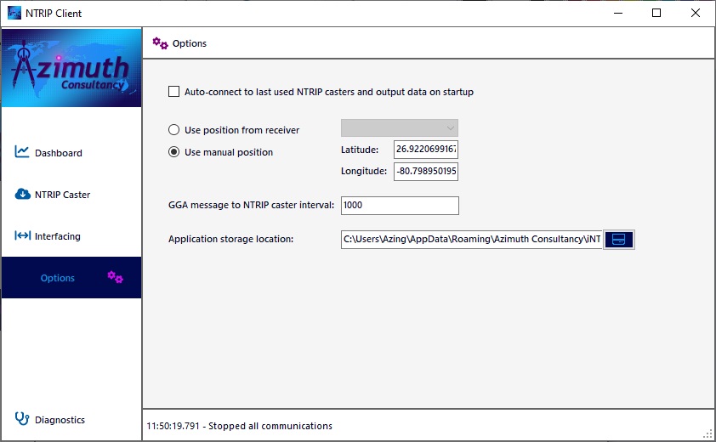Open the Diagnostics page
The image size is (716, 442).
tap(60, 420)
